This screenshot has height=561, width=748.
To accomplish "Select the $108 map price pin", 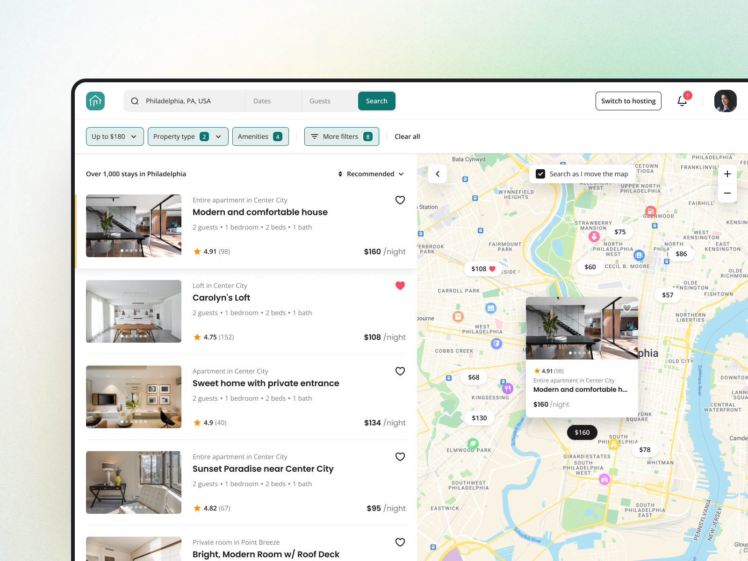I will [483, 269].
